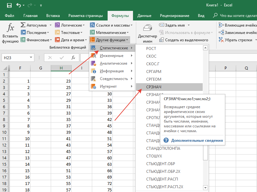Switch to the Вид tab

coord(201,16)
